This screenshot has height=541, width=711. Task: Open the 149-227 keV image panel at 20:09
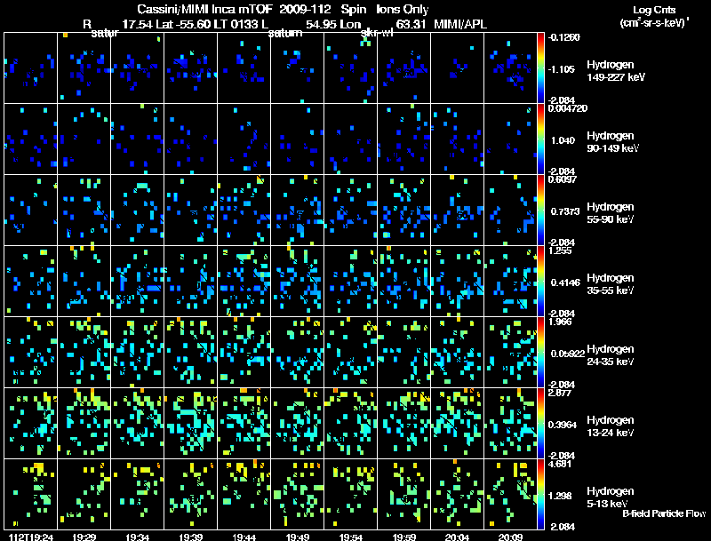point(510,68)
